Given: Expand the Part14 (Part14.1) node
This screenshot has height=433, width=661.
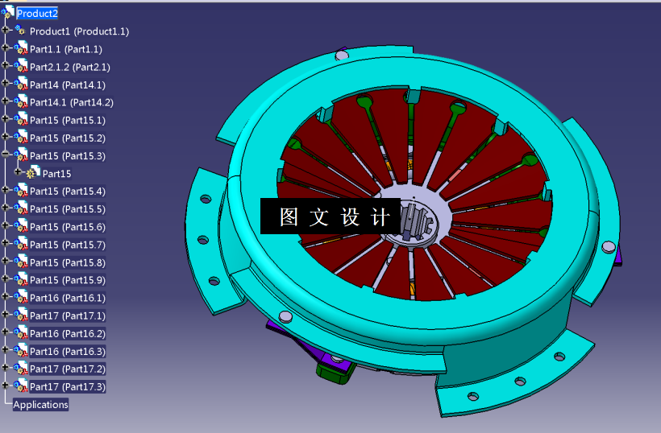Looking at the screenshot, I should (5, 83).
